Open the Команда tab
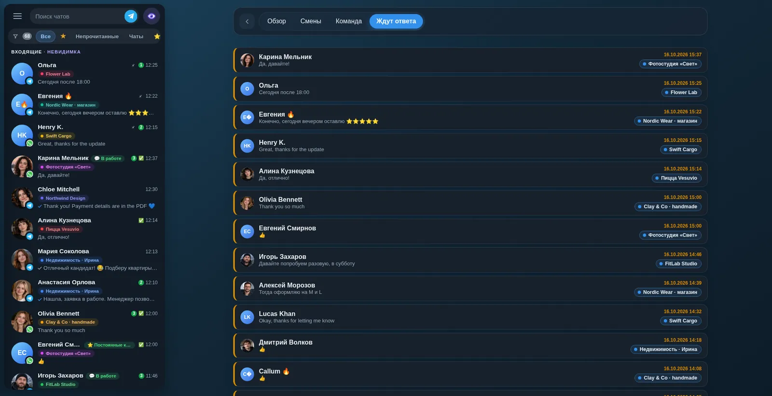The width and height of the screenshot is (772, 396). (x=349, y=21)
